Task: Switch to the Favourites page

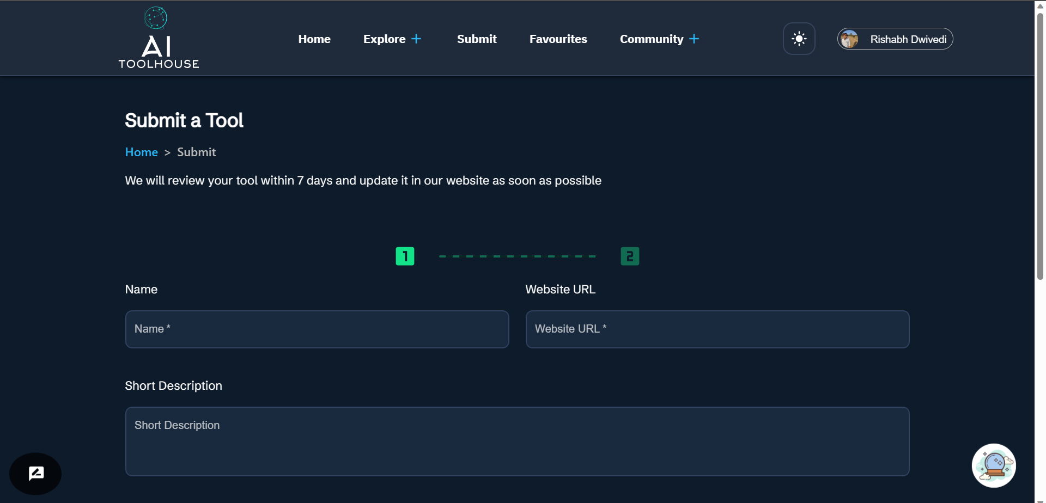Action: click(x=558, y=39)
